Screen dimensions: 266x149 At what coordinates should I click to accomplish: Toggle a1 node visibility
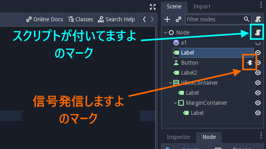point(258,43)
